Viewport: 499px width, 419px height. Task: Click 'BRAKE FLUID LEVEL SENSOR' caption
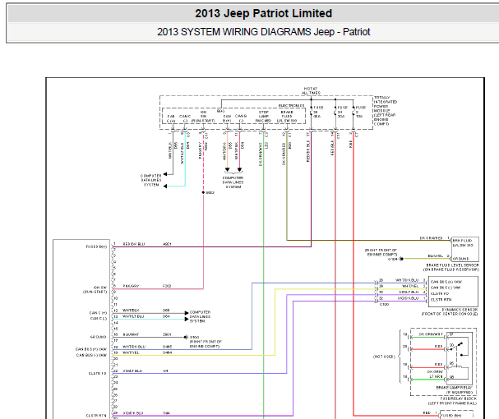pos(452,265)
